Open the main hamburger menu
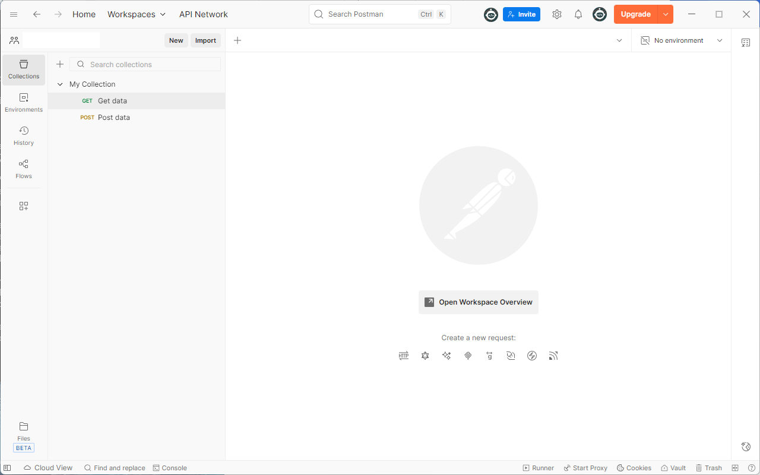This screenshot has height=475, width=760. pos(14,14)
